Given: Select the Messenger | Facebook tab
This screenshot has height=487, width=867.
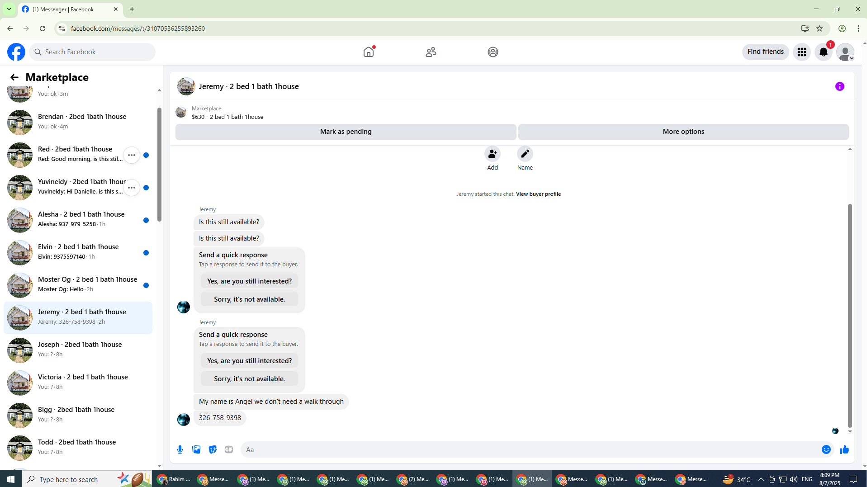Looking at the screenshot, I should coord(70,9).
